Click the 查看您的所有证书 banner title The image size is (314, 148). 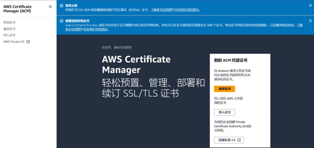[x=77, y=21]
